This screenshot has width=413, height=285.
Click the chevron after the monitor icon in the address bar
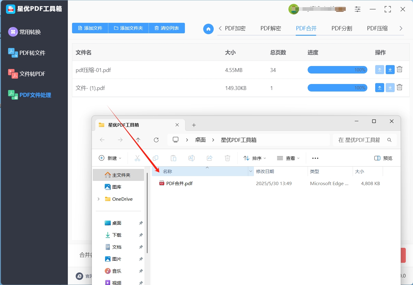tap(187, 140)
